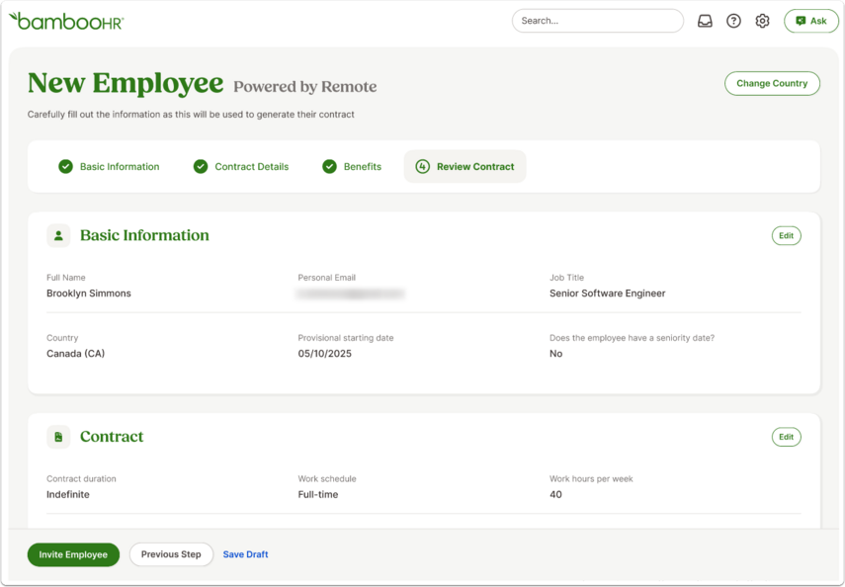This screenshot has width=845, height=587.
Task: Click the Basic Information checkmark icon
Action: click(66, 167)
